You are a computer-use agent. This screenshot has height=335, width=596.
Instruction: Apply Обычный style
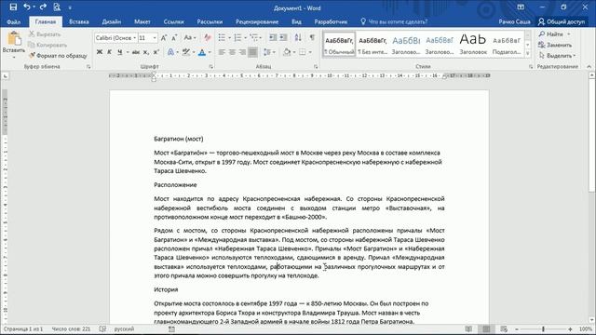point(339,45)
